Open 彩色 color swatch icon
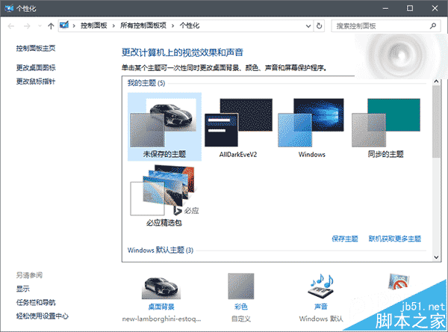 coord(241,286)
